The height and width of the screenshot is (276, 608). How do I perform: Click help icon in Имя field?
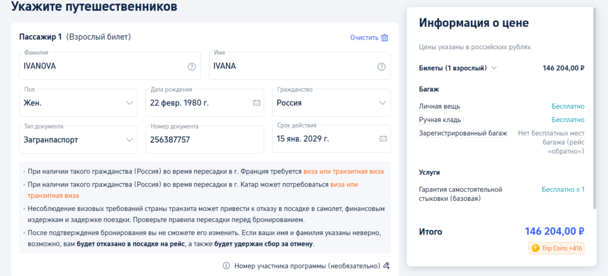pos(381,66)
